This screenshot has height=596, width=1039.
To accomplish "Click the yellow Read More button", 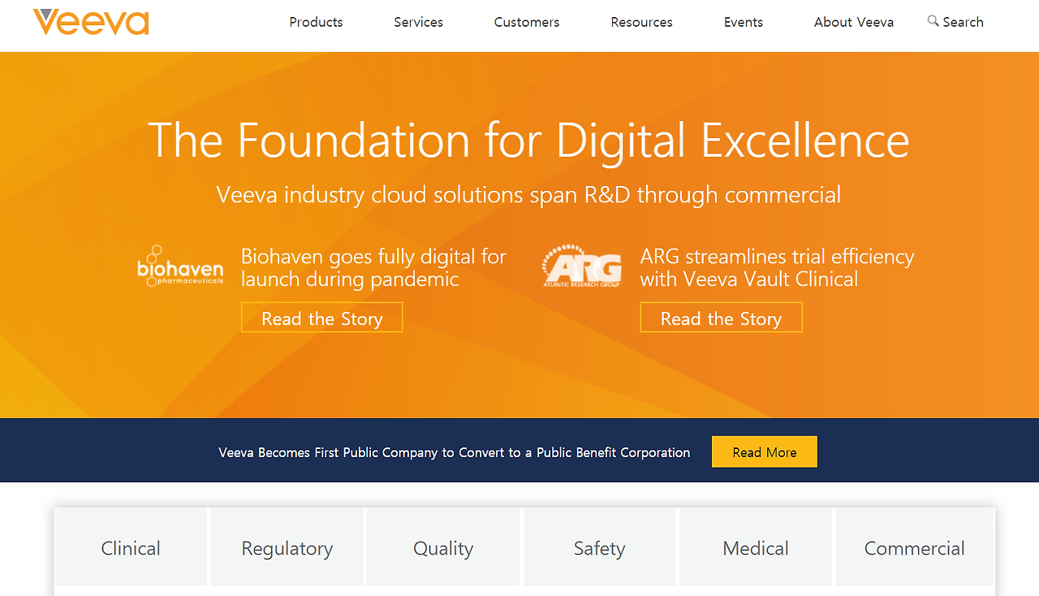I will click(765, 452).
